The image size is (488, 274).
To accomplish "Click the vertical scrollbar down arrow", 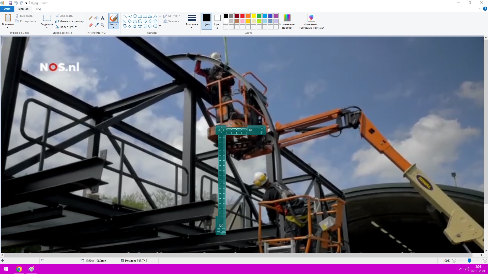I will tap(486, 251).
